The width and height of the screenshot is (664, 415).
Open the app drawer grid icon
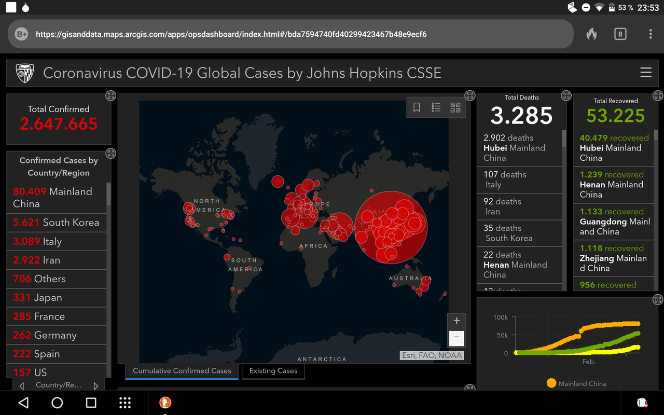[x=125, y=403]
